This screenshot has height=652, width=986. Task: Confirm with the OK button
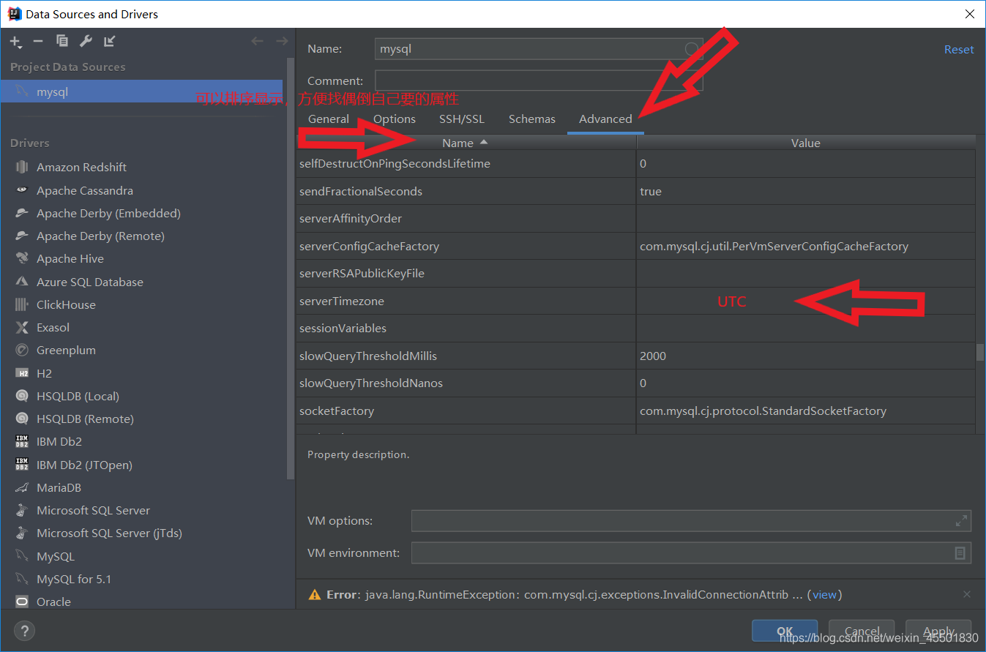point(785,631)
